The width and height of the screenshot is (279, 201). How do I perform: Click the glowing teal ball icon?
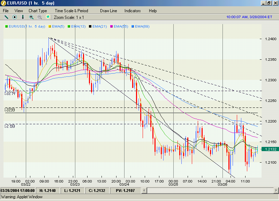[48, 17]
